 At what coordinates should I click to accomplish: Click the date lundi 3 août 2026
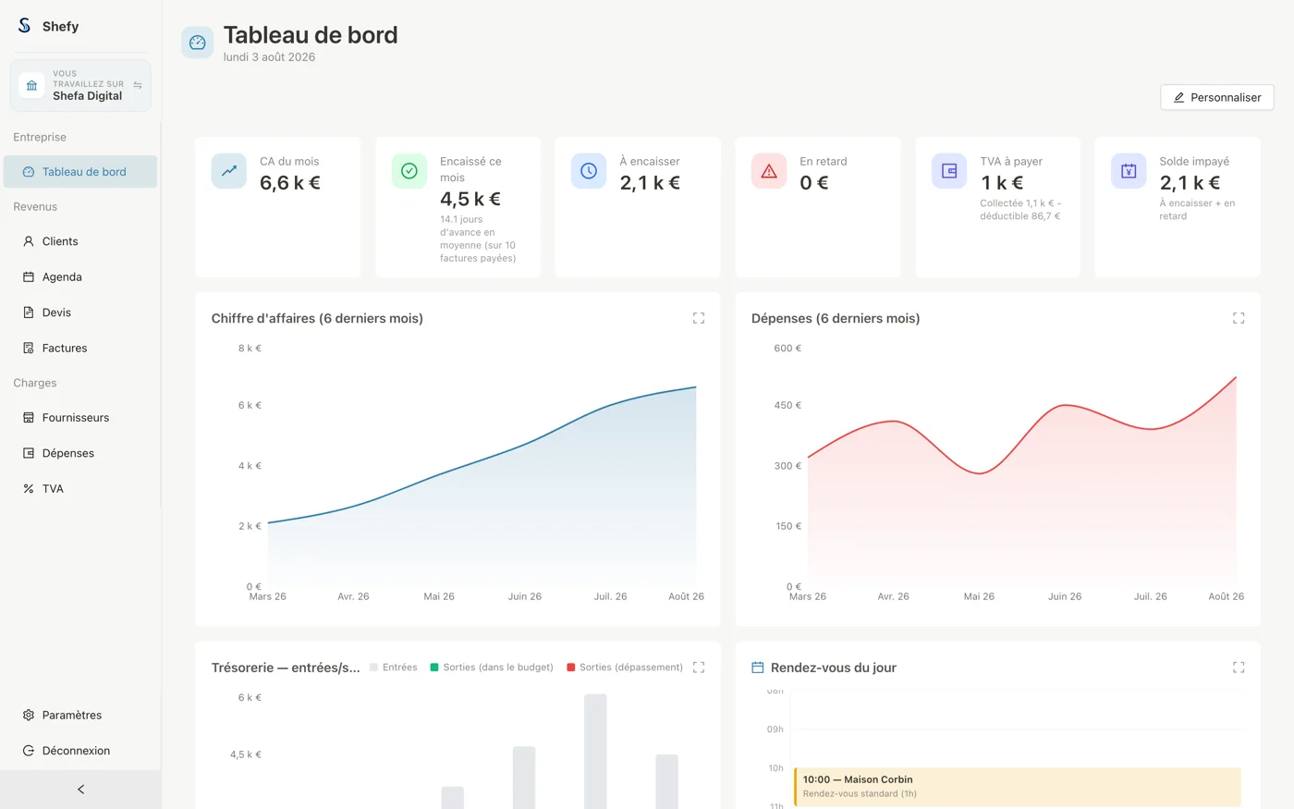(269, 57)
